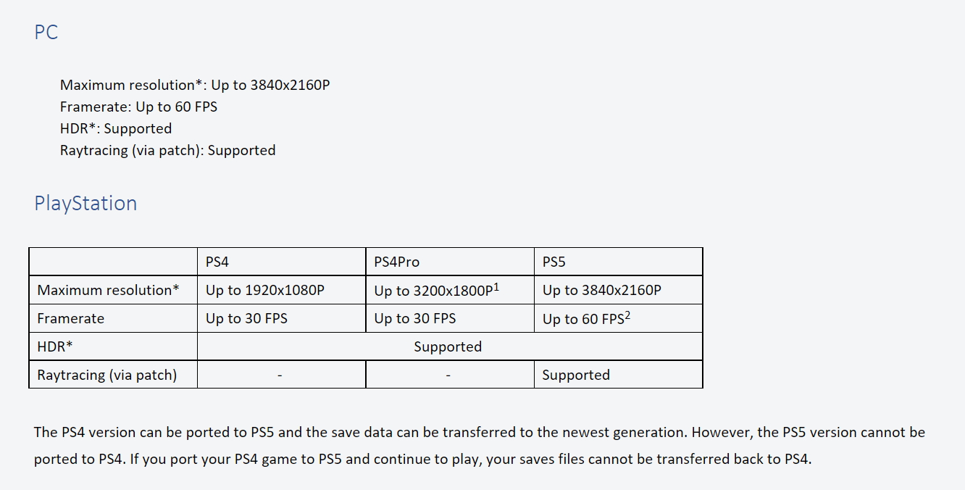Click the PC maximum resolution line
This screenshot has width=965, height=490.
(x=195, y=85)
